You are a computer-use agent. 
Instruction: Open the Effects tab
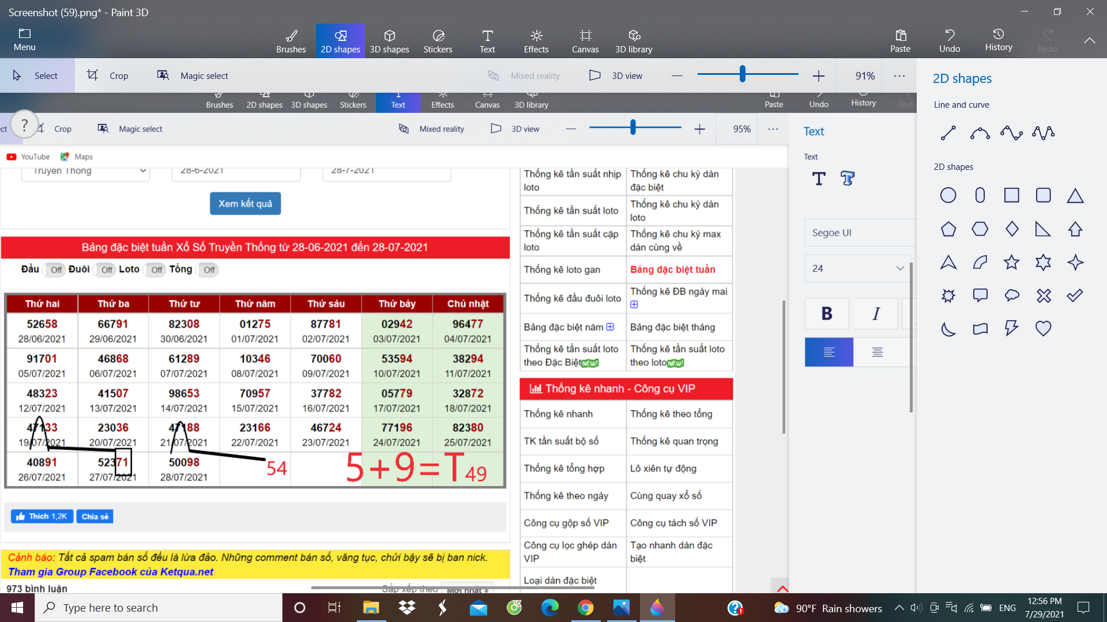click(x=536, y=41)
